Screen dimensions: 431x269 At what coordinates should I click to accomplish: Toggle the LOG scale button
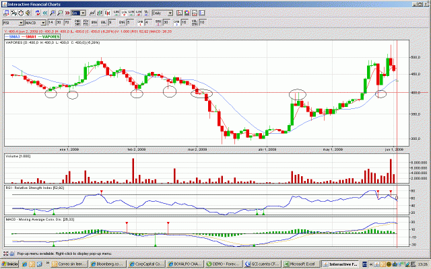tap(124, 13)
